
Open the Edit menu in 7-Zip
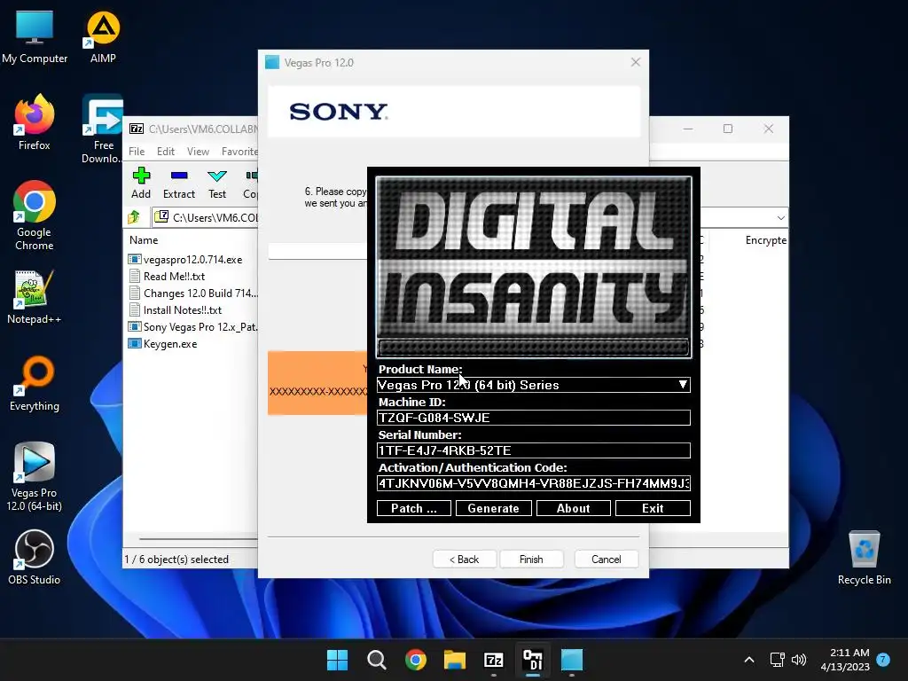[166, 151]
